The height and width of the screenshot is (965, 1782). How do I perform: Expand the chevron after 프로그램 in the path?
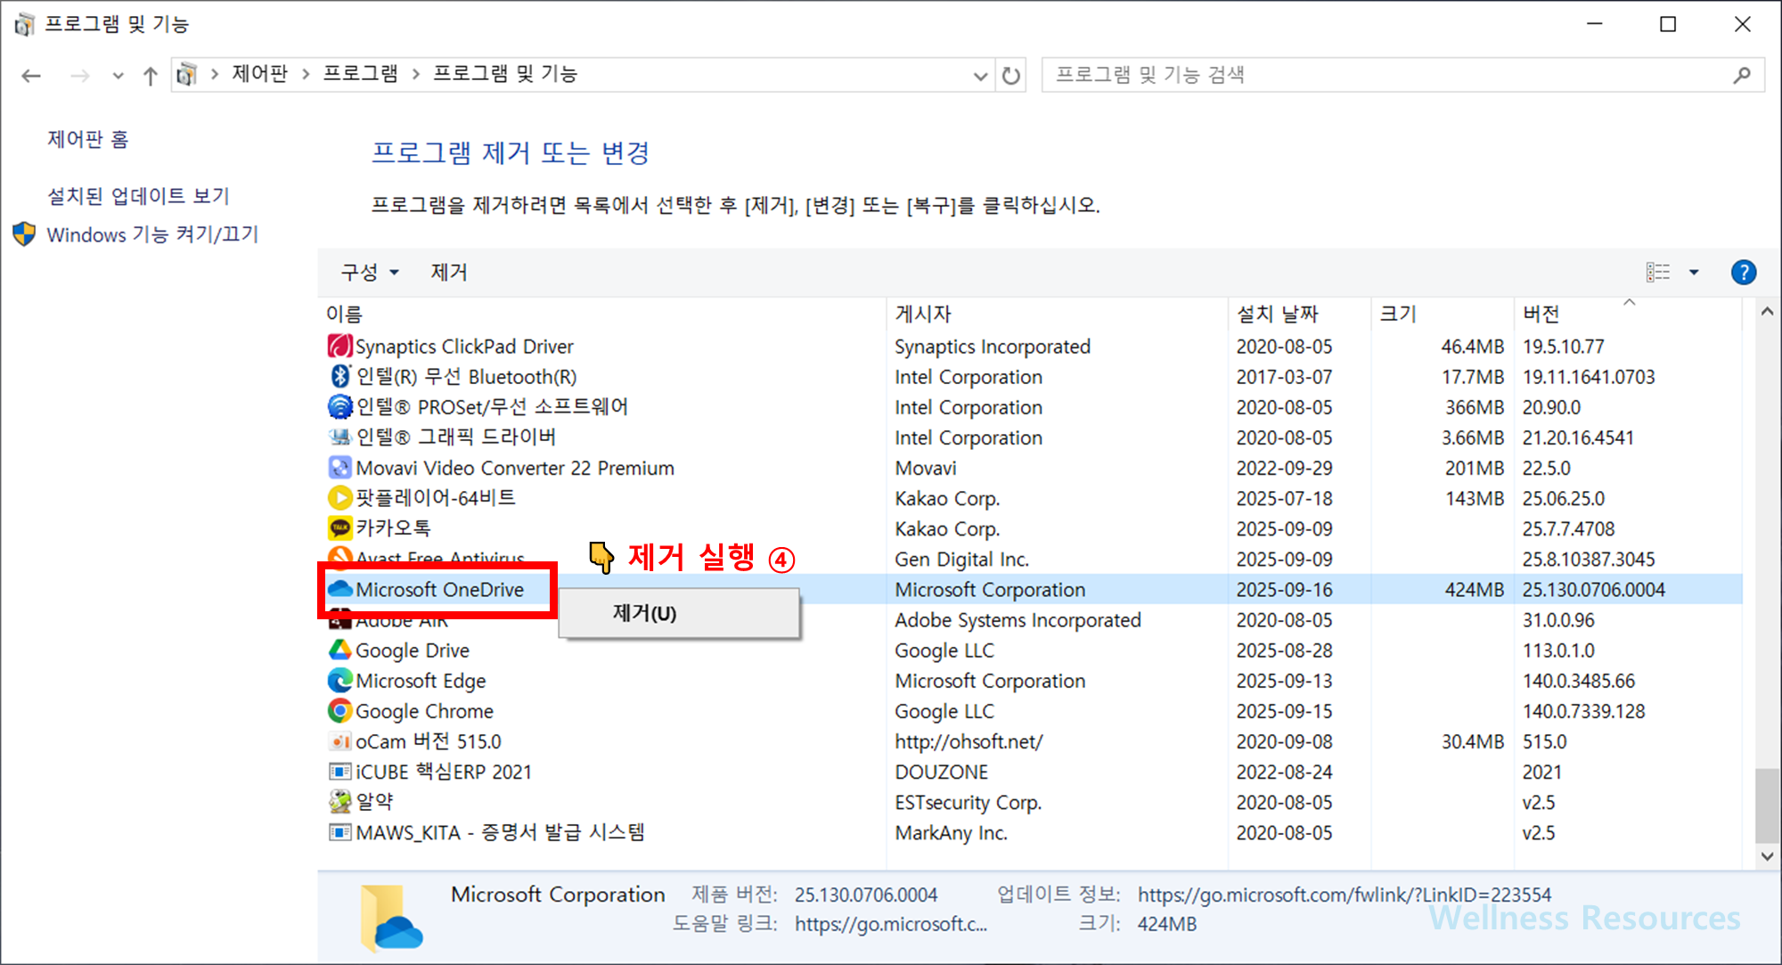pos(415,74)
